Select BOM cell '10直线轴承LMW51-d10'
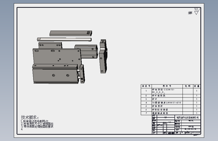218x141 pixels. pyautogui.click(x=167, y=103)
